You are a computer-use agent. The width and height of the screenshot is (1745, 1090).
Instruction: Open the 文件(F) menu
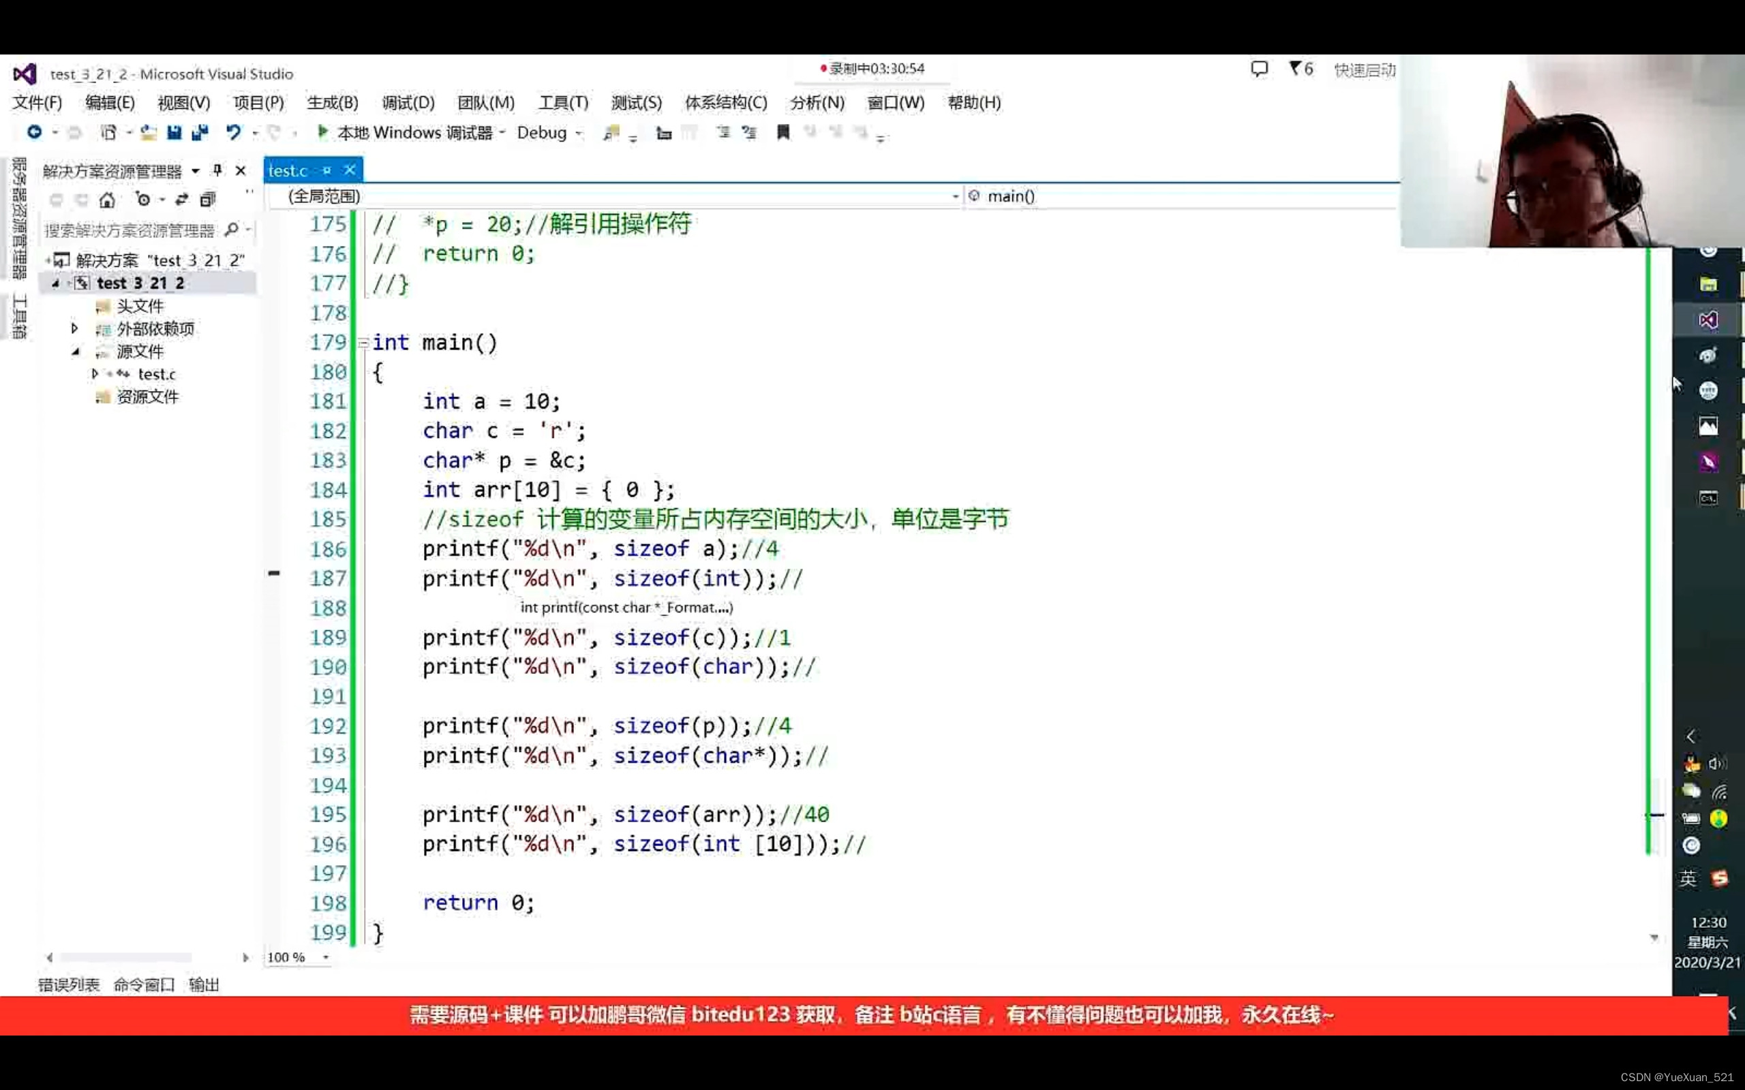point(37,102)
